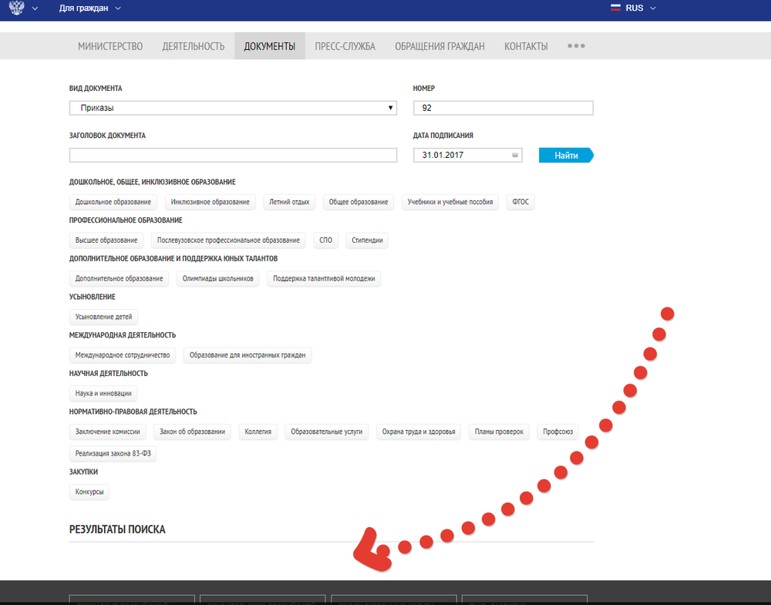Pick the "Конкурсы" tag under Закупки
771x605 pixels.
pos(89,492)
